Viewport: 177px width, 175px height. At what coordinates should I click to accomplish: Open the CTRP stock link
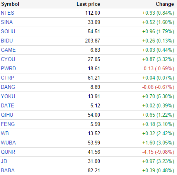(x=7, y=78)
